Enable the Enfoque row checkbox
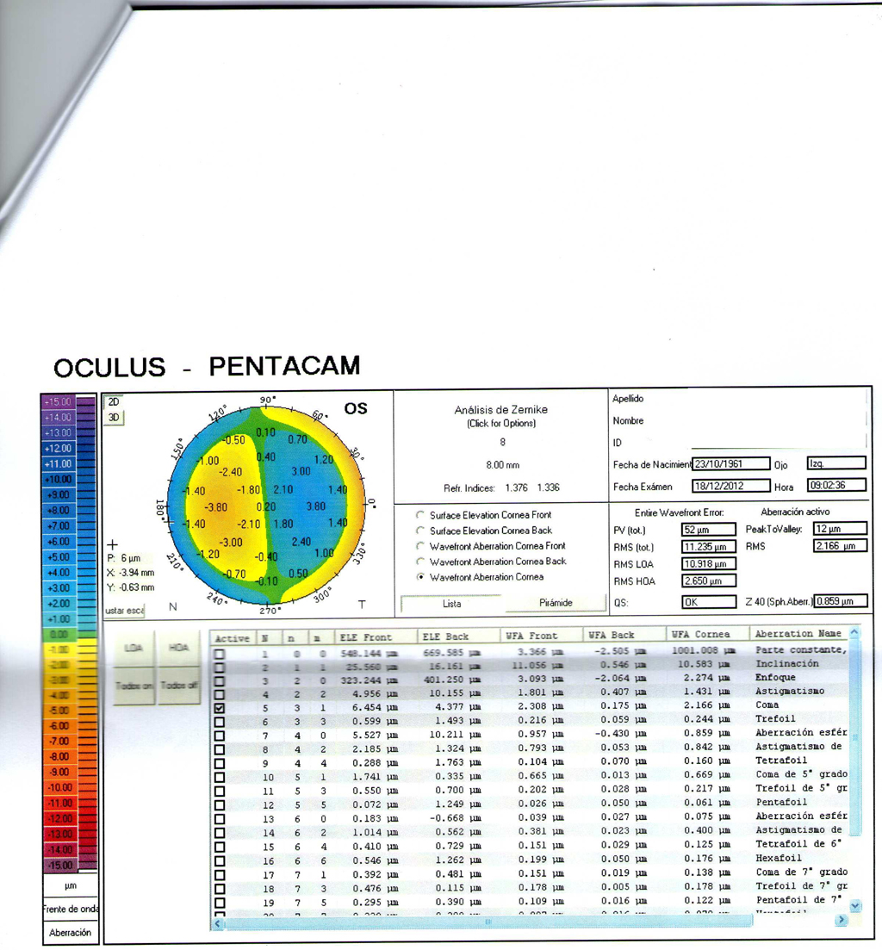This screenshot has width=882, height=950. 220,681
